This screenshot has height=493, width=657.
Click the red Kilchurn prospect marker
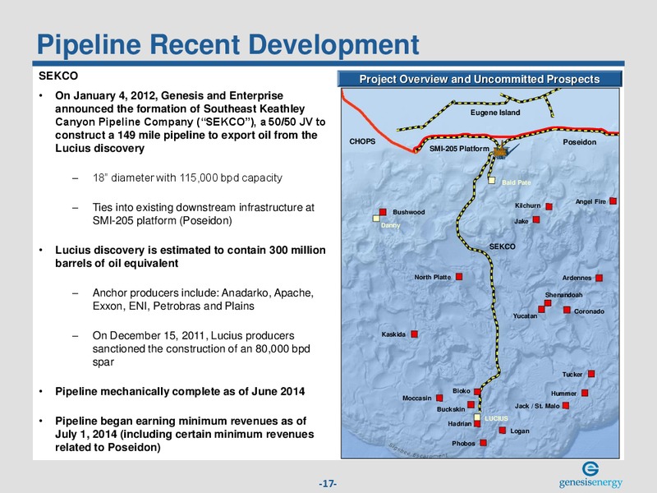549,206
